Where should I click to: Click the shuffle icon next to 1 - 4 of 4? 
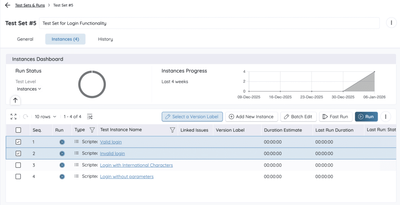click(89, 117)
